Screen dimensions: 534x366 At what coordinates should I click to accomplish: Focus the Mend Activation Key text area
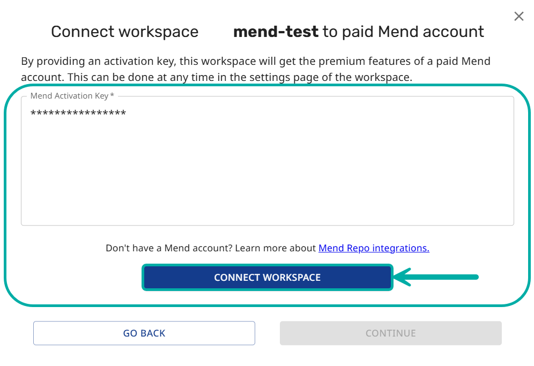tap(267, 171)
